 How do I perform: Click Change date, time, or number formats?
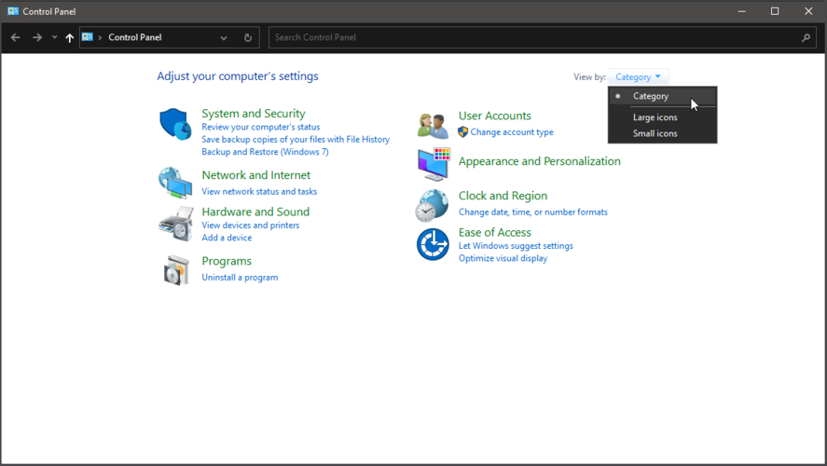click(x=532, y=212)
